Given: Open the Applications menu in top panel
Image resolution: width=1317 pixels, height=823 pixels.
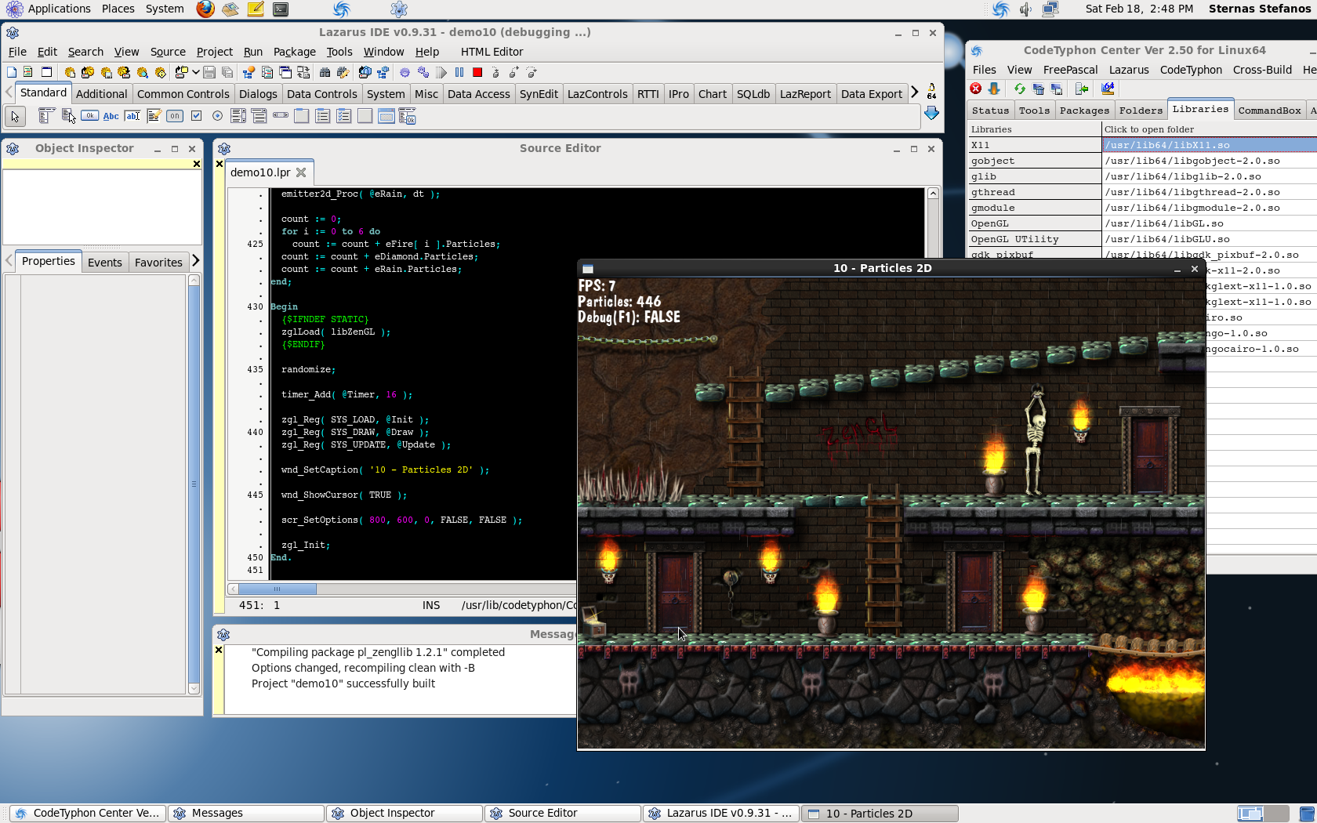Looking at the screenshot, I should pos(49,9).
